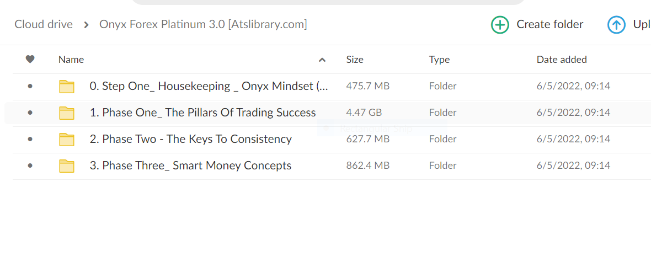Click the blue Upload arrow icon
This screenshot has width=651, height=256.
tap(616, 25)
